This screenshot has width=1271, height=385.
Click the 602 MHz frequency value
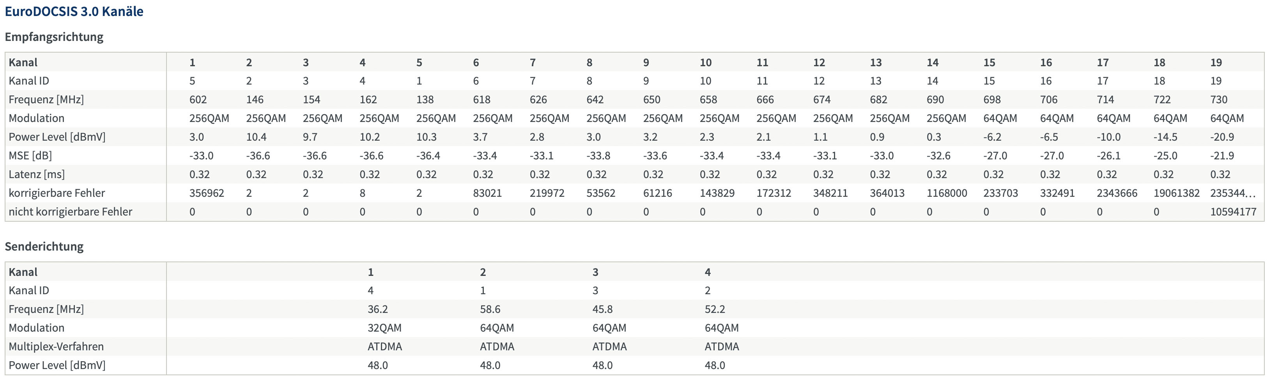coord(198,100)
